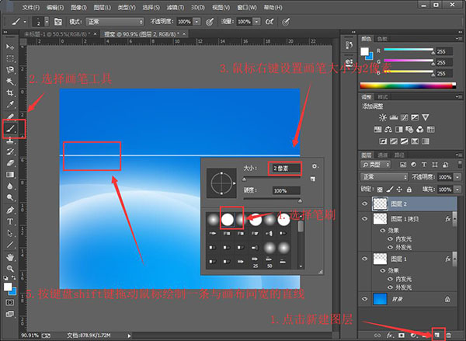The height and width of the screenshot is (341, 466).
Task: Select the Zoom tool
Action: (x=10, y=269)
